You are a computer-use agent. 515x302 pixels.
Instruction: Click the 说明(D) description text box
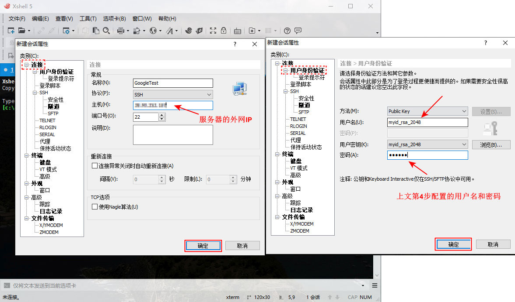tap(173, 134)
